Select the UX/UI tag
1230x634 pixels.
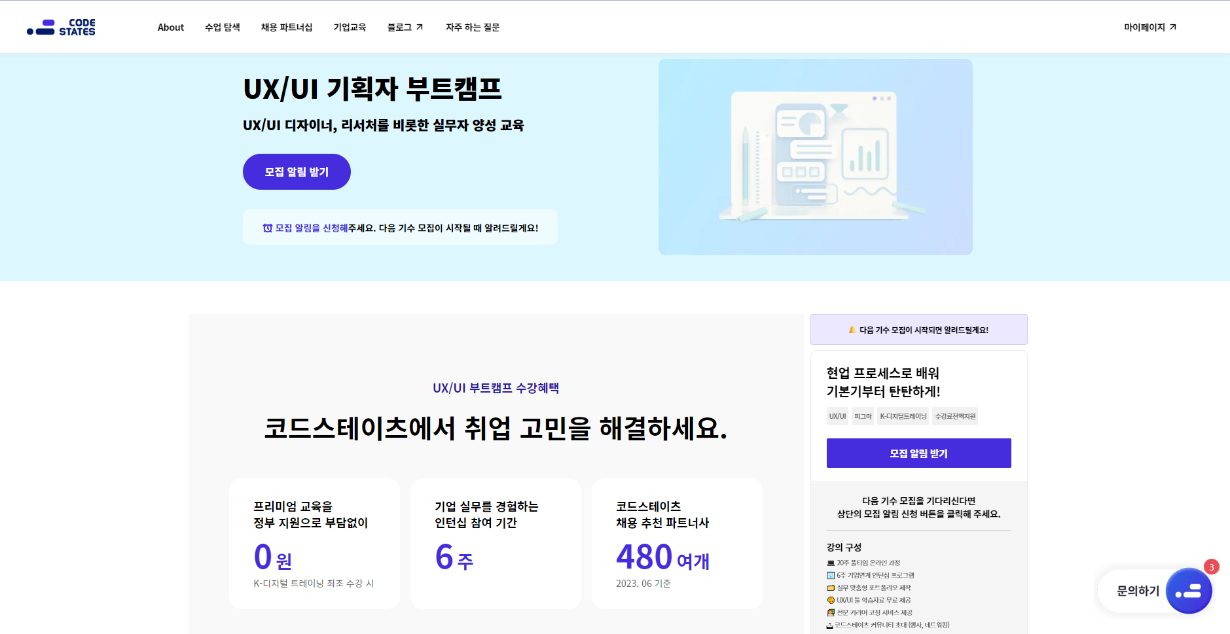[x=837, y=416]
